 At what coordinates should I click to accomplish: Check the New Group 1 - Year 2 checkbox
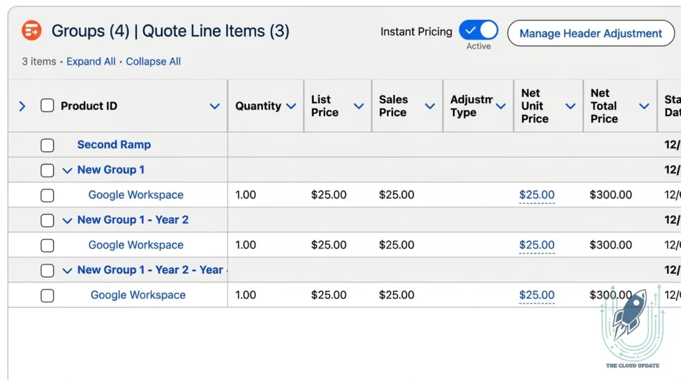tap(47, 221)
